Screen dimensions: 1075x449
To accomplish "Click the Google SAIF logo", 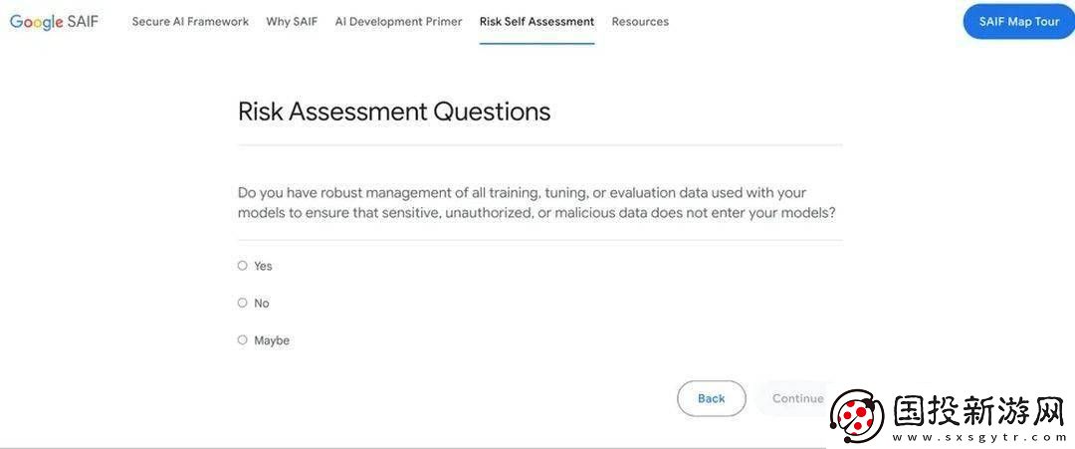I will tap(54, 21).
